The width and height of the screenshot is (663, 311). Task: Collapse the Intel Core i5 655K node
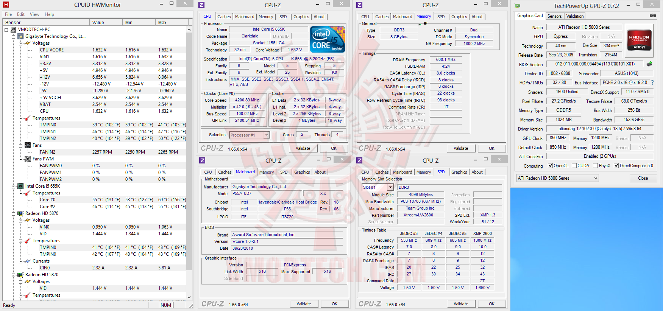click(13, 186)
